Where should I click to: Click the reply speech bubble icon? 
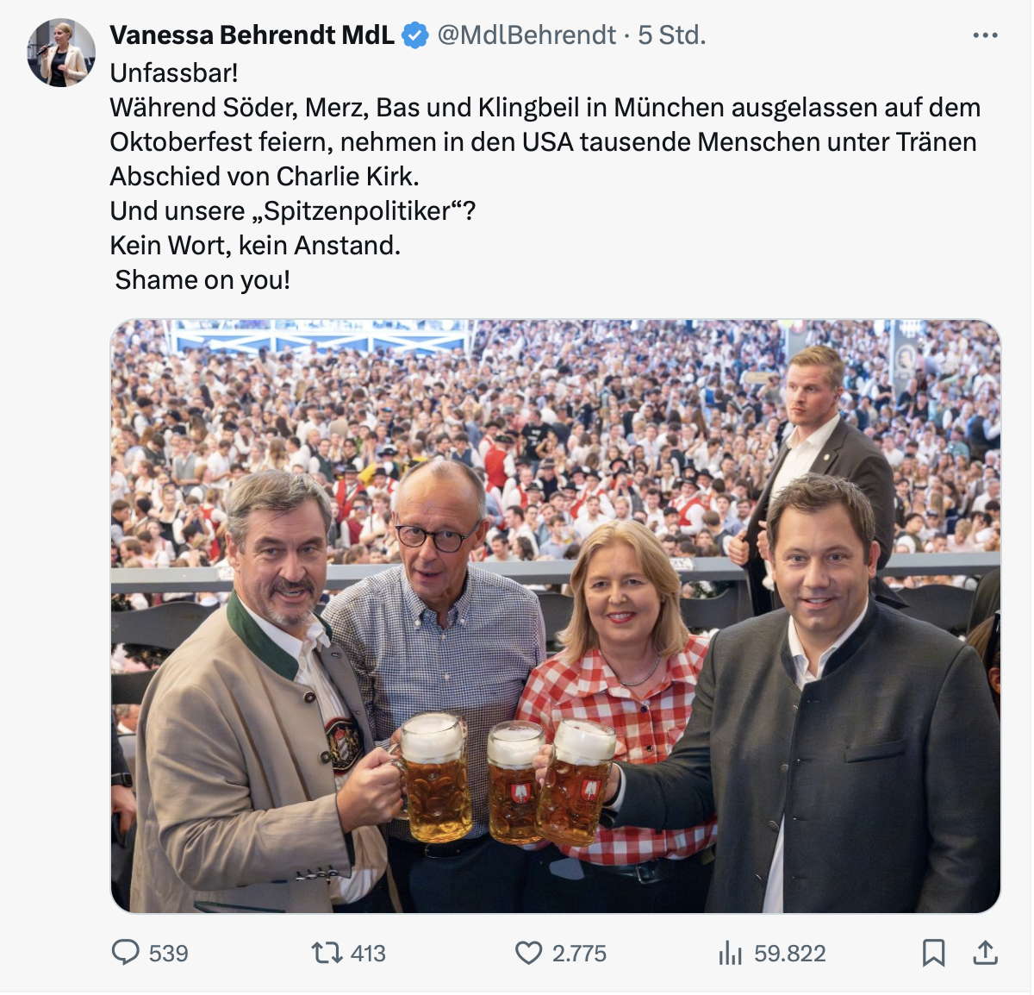126,952
